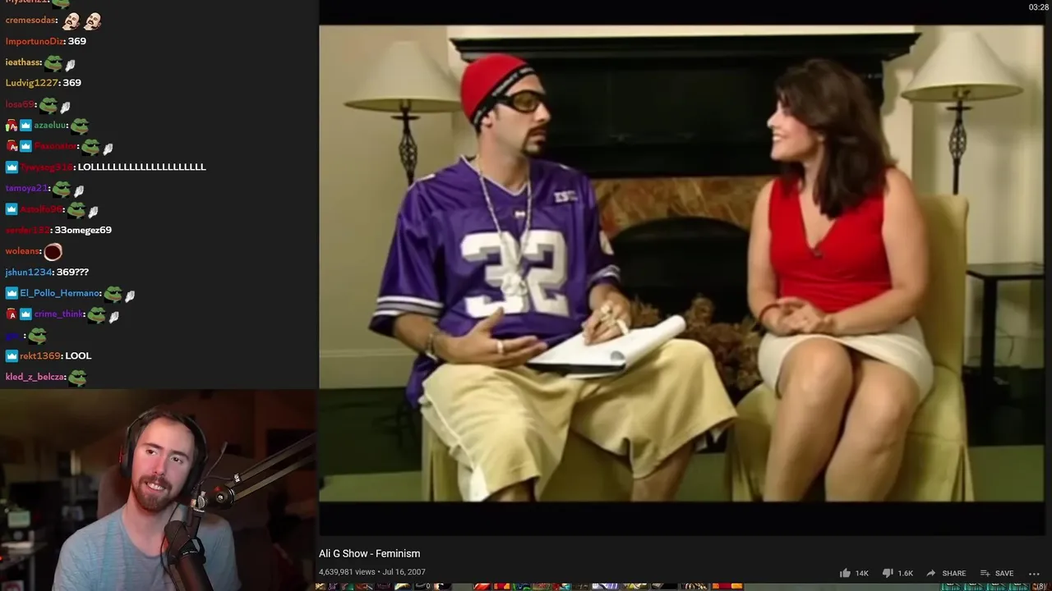This screenshot has height=591, width=1052.
Task: Click the streamer webcam overlay
Action: 159,490
